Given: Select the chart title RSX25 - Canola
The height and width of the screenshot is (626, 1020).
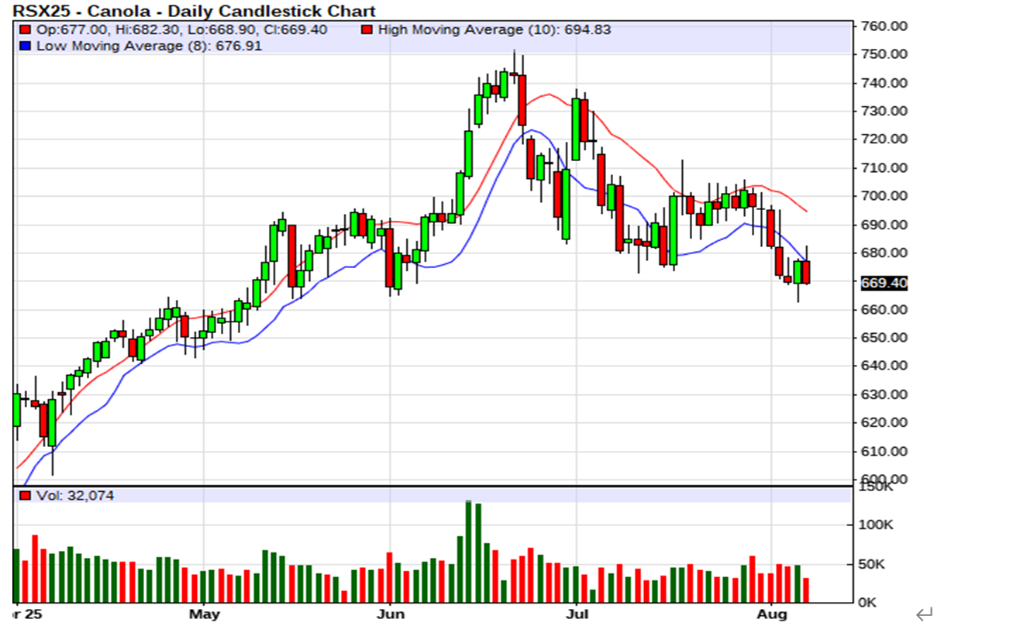Looking at the screenshot, I should (x=194, y=11).
